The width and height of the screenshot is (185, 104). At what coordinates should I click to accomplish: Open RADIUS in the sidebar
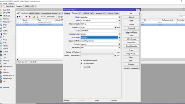point(6,61)
